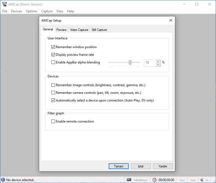Viewport: 216px width, 183px height.
Task: Click the Yardım help button
Action: pos(163,166)
